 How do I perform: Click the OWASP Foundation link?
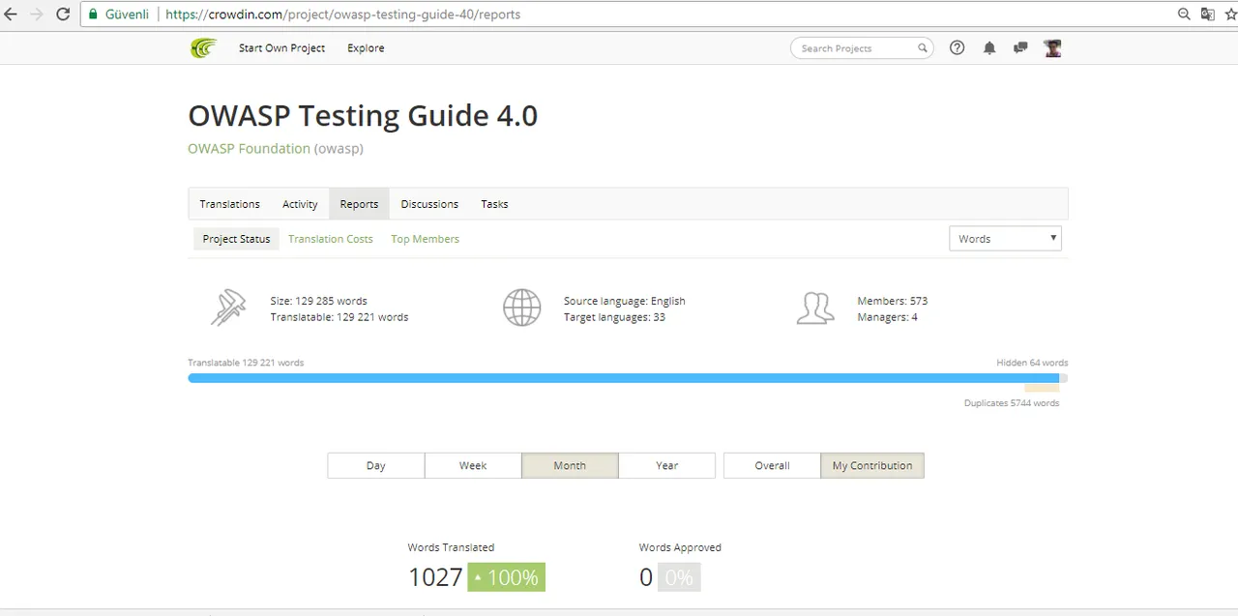[249, 149]
